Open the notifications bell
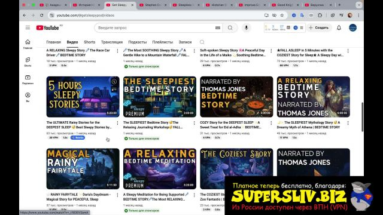The height and width of the screenshot is (215, 383). (x=339, y=28)
